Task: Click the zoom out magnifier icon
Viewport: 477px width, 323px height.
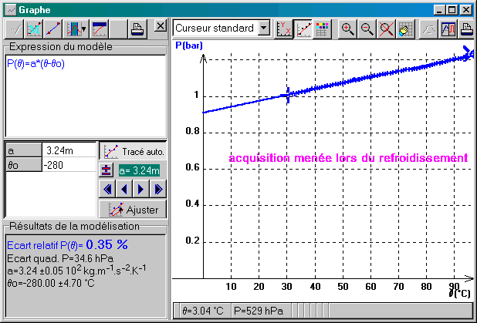Action: coord(367,29)
